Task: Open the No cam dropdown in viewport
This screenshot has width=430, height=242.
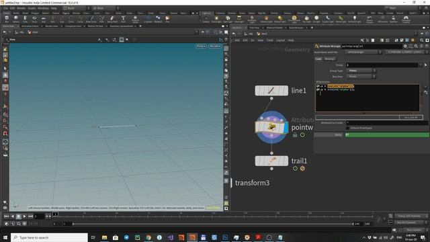Action: pos(215,46)
